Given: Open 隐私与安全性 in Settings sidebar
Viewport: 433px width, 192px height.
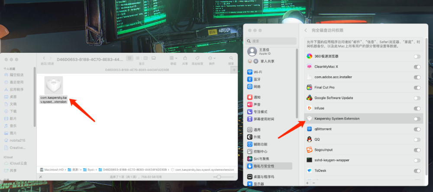Looking at the screenshot, I should click(269, 166).
